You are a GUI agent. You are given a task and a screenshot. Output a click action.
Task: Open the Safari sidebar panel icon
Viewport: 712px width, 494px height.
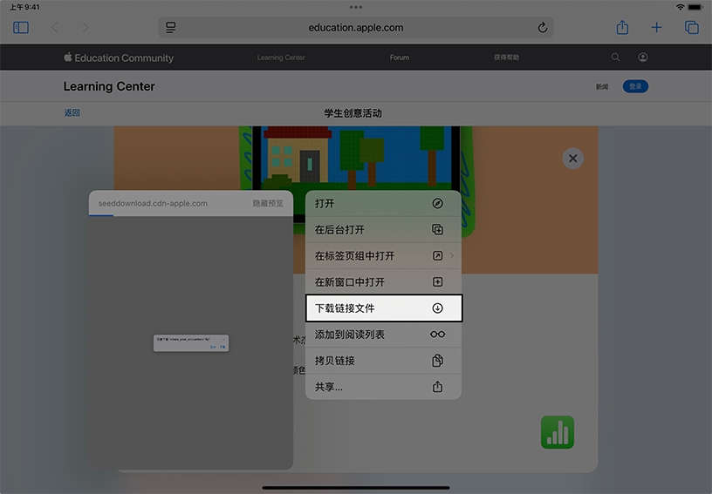click(x=21, y=28)
